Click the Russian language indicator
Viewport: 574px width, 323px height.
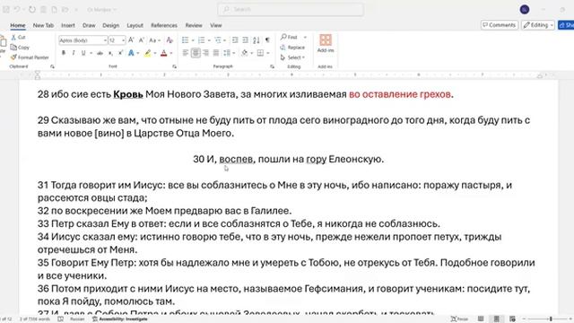(77, 319)
